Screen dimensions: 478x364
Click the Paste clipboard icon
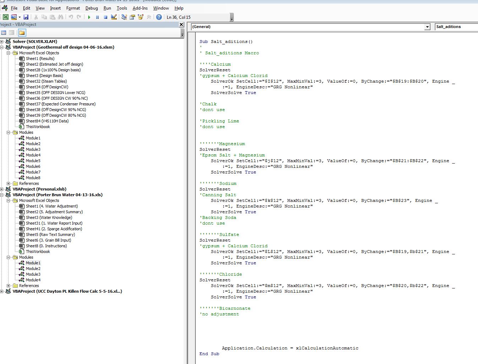click(x=52, y=17)
